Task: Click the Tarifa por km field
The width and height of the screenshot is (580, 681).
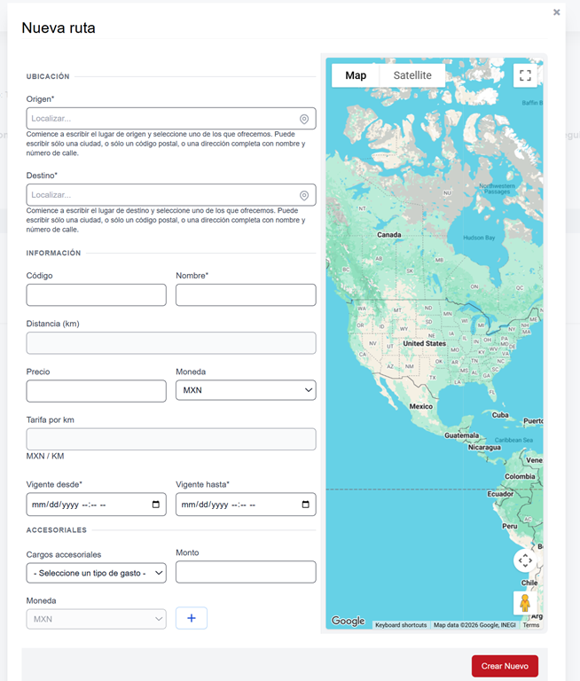Action: click(171, 439)
